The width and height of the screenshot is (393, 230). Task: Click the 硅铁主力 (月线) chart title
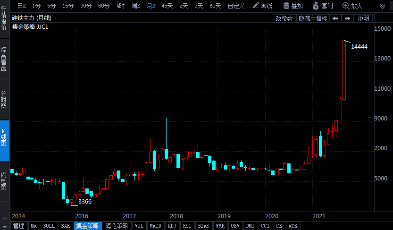pos(32,18)
